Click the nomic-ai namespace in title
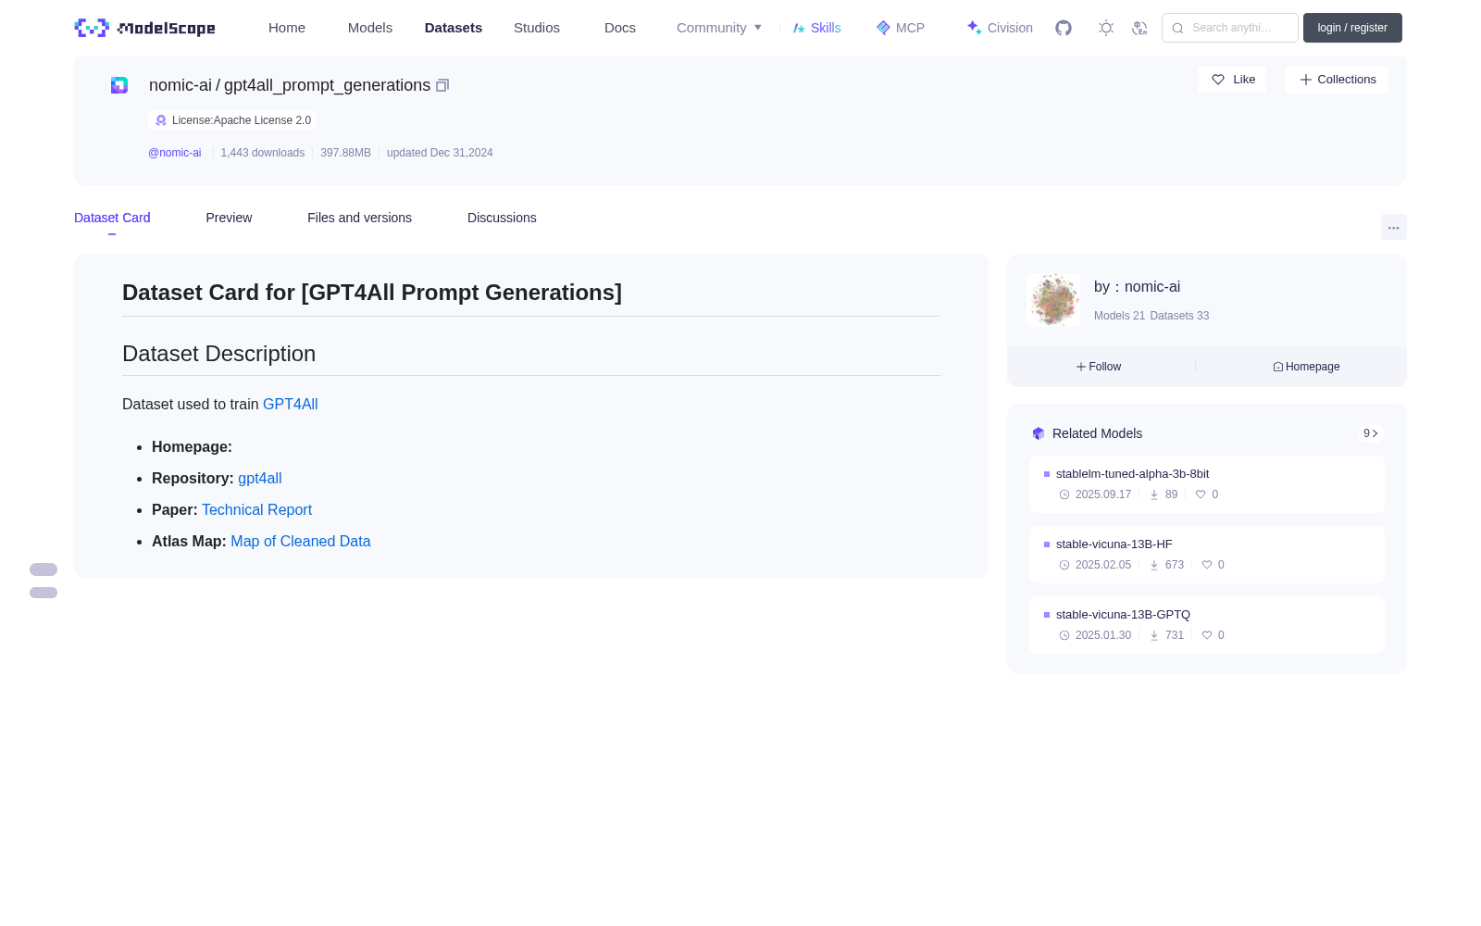1481x926 pixels. click(180, 85)
